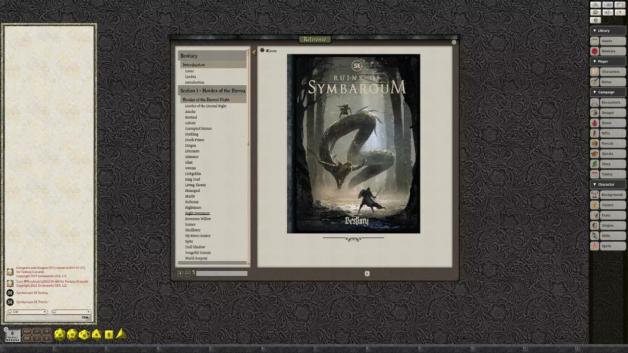
Task: Click the +/- modifiers toolbar icon
Action: point(608,12)
